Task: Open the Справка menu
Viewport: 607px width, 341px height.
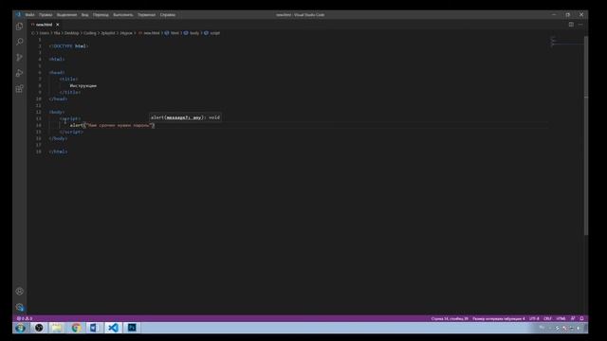Action: click(168, 15)
